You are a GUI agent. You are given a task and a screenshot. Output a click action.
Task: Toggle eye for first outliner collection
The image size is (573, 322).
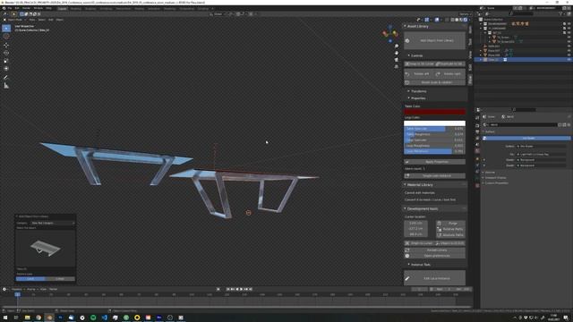pyautogui.click(x=569, y=24)
